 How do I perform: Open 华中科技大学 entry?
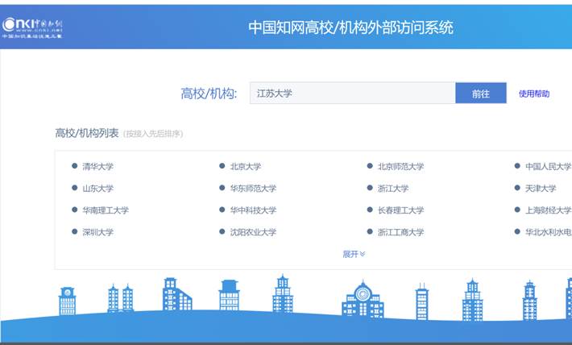click(x=253, y=210)
